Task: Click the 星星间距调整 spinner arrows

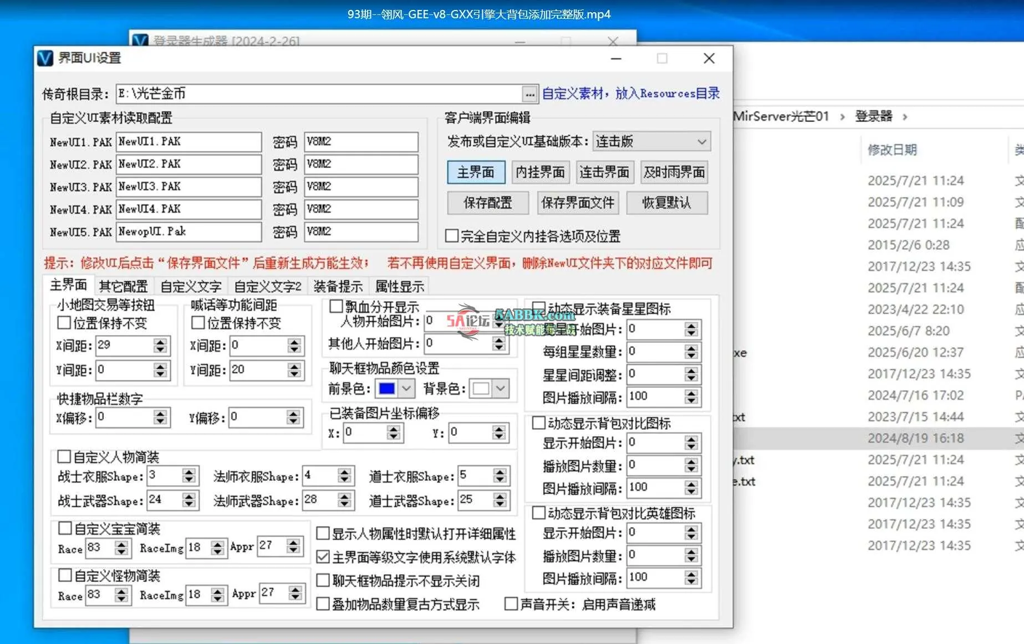Action: pos(691,375)
